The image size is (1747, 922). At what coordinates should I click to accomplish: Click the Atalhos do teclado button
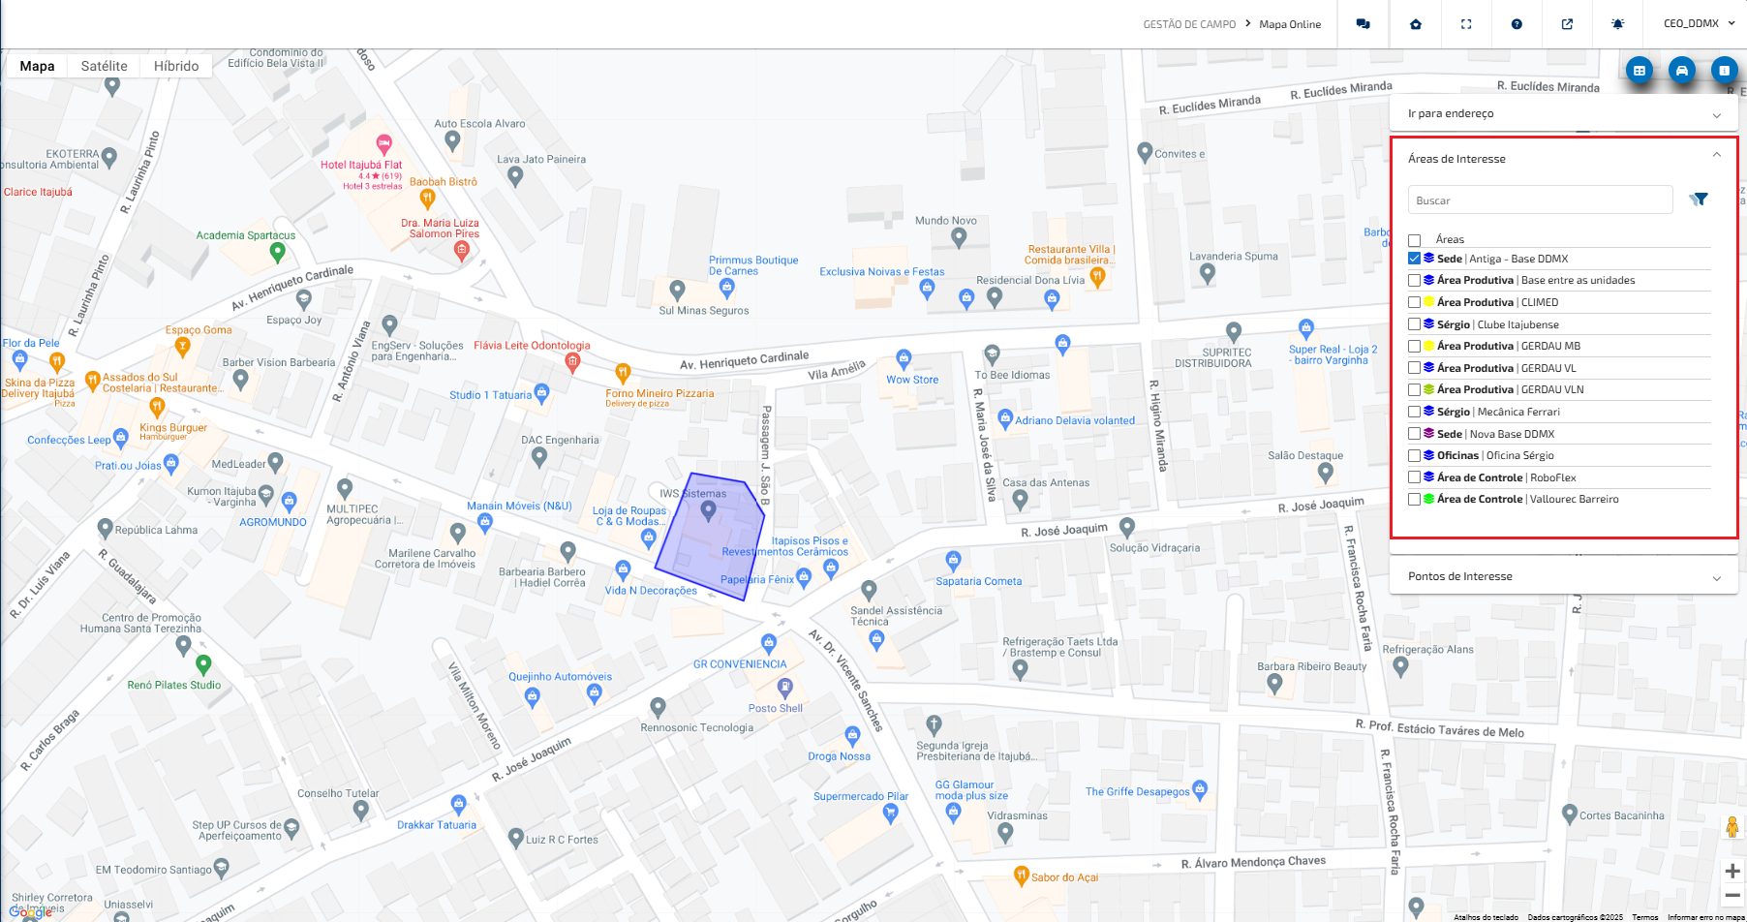point(1486,917)
